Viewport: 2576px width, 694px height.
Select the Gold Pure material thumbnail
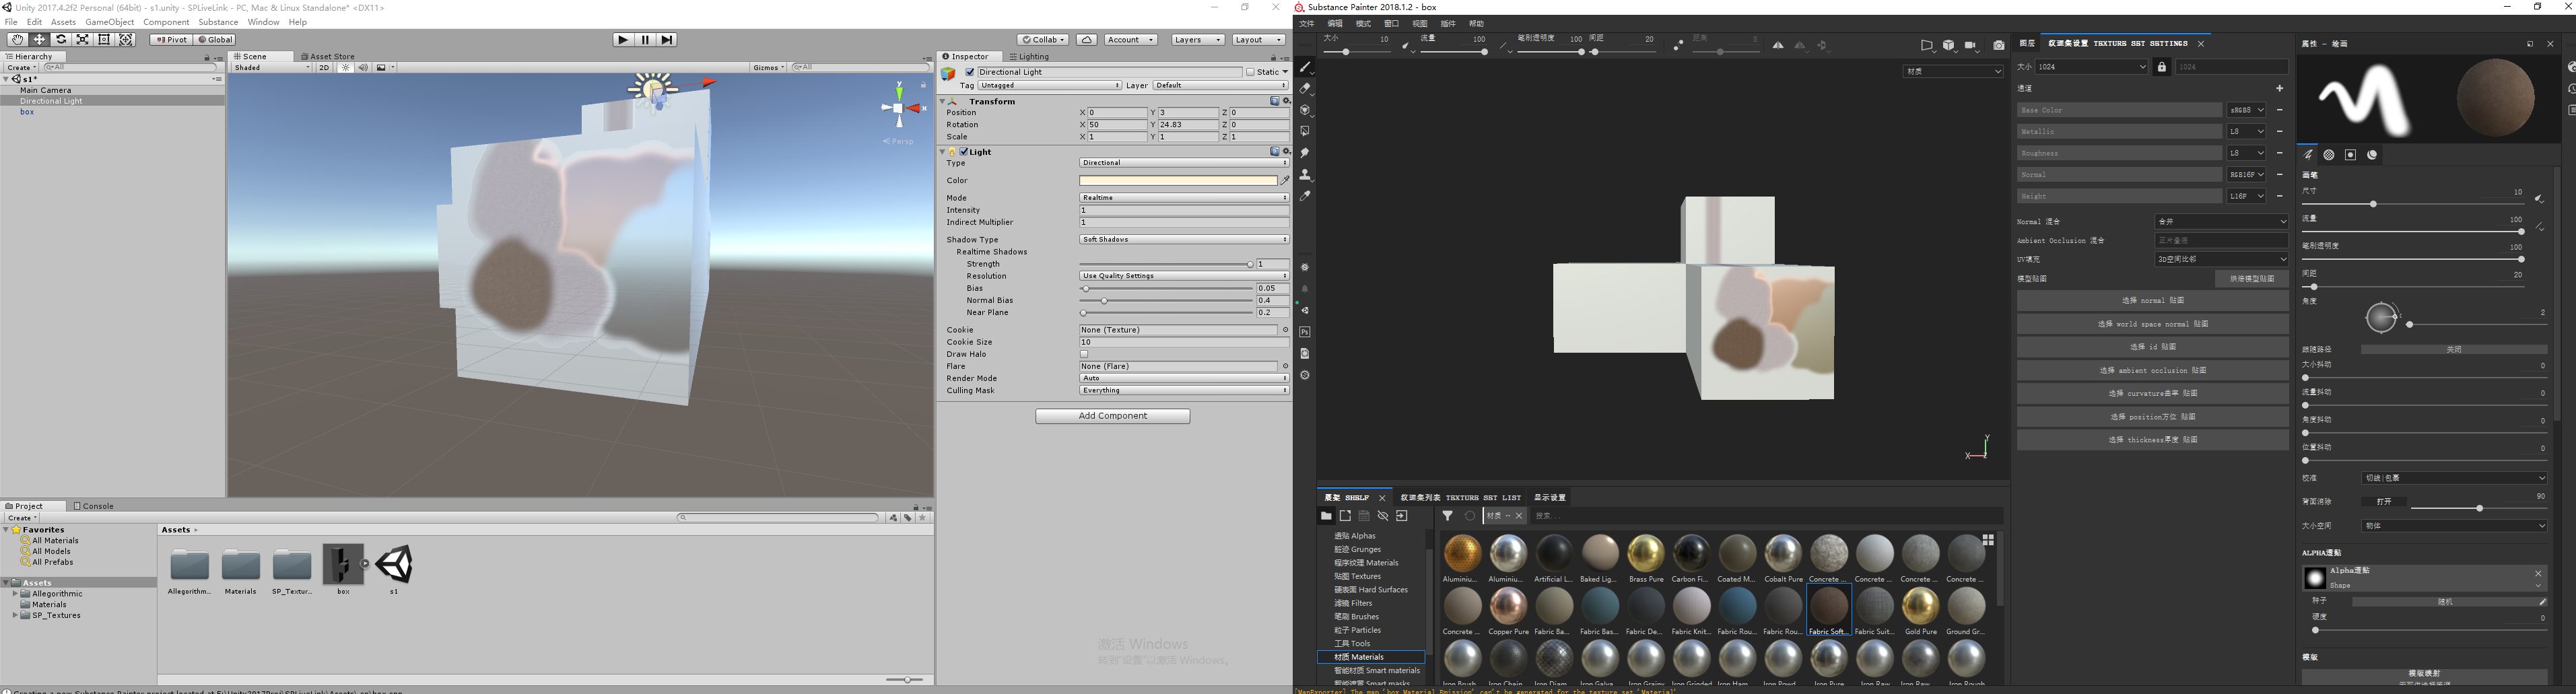tap(1920, 607)
